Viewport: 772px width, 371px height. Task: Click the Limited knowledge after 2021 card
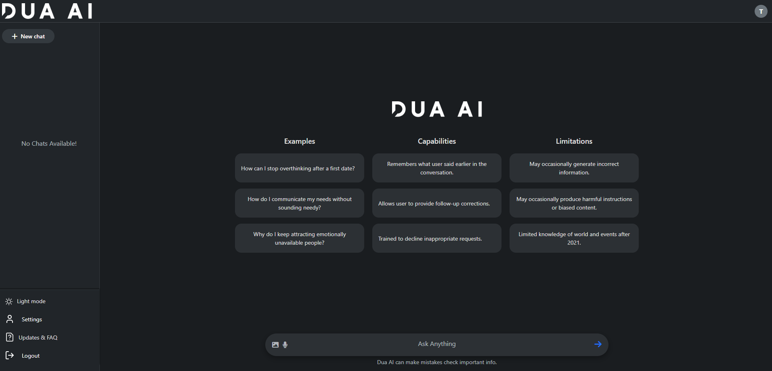(x=574, y=238)
